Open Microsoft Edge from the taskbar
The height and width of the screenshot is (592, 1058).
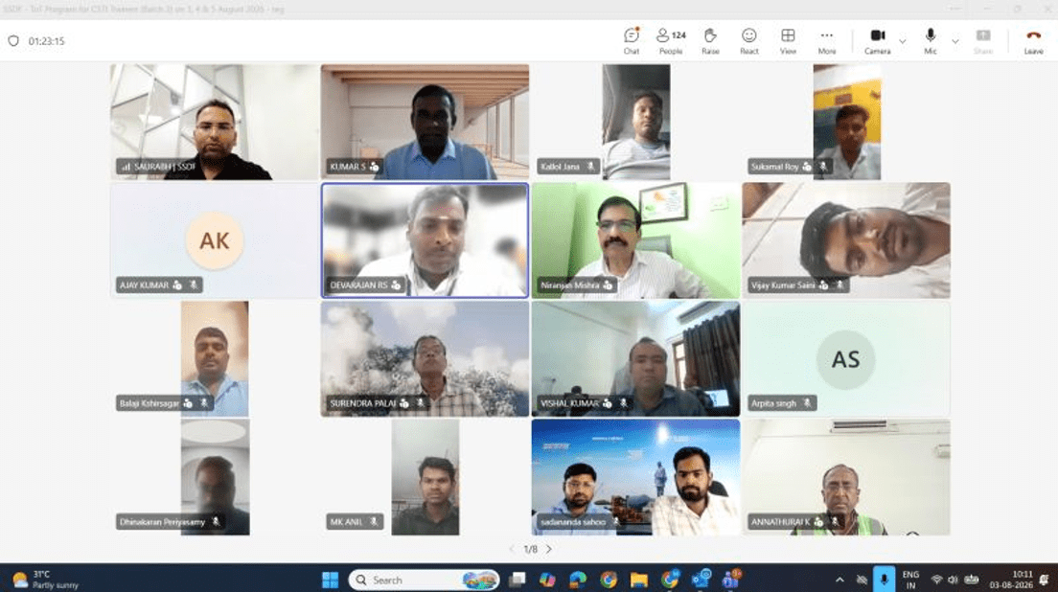coord(578,580)
